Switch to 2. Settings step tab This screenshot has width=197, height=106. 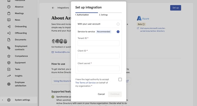[110, 14]
